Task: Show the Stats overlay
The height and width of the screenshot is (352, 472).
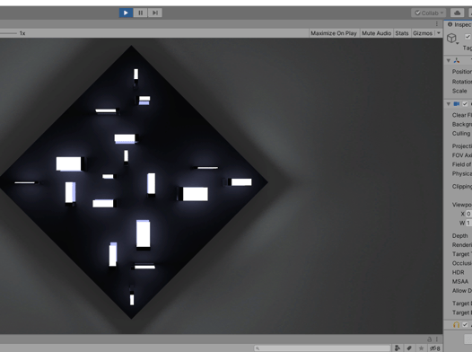Action: coord(402,33)
